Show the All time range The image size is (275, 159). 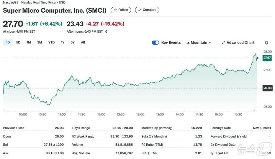pyautogui.click(x=83, y=42)
